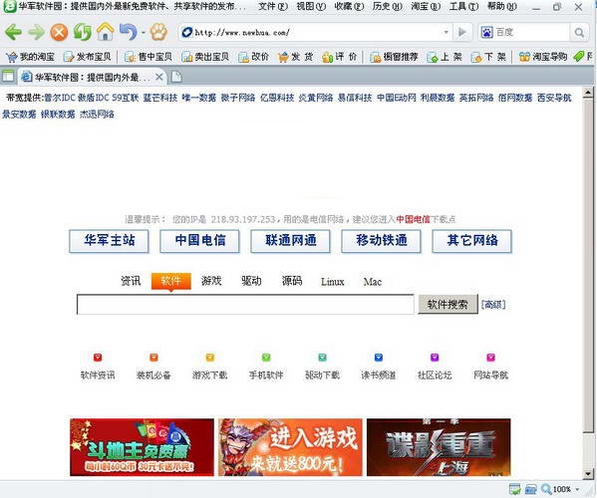Close the 华军软件园 tab
Viewport: 597px width, 498px height.
159,78
